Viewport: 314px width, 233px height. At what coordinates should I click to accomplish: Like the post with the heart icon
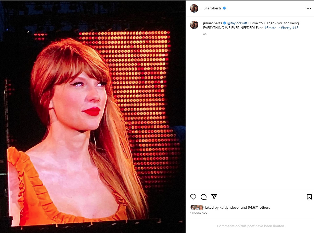tap(193, 197)
